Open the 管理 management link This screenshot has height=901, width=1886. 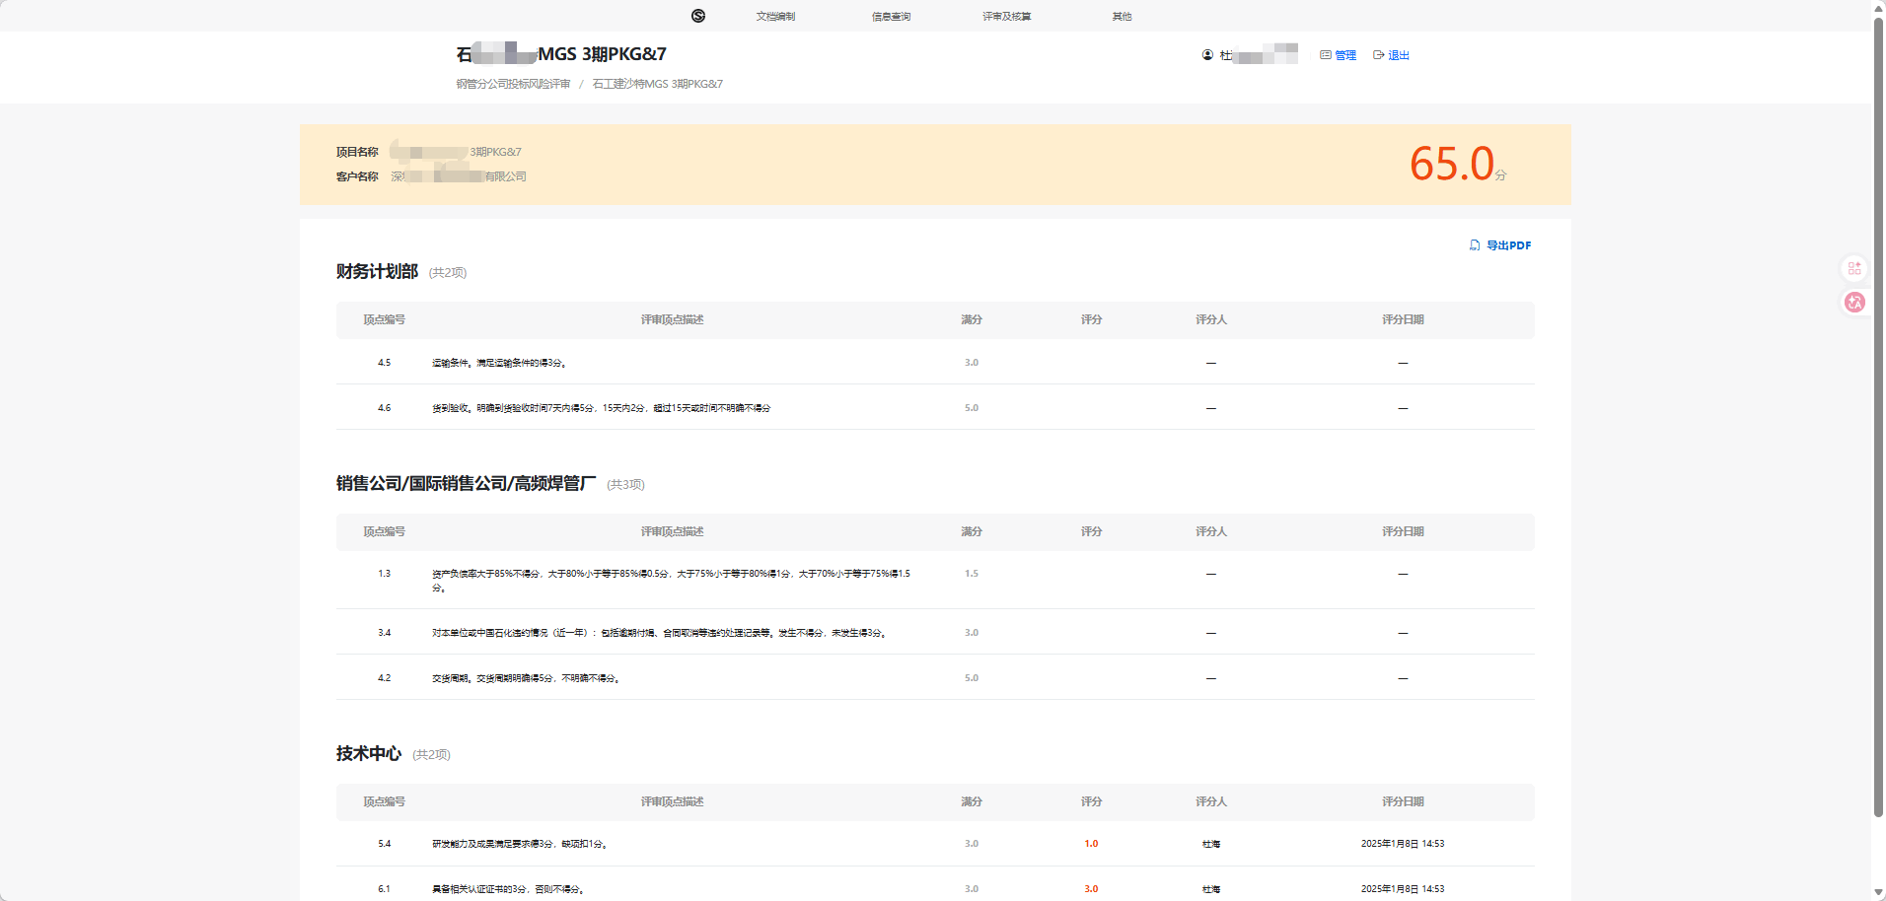pos(1339,55)
